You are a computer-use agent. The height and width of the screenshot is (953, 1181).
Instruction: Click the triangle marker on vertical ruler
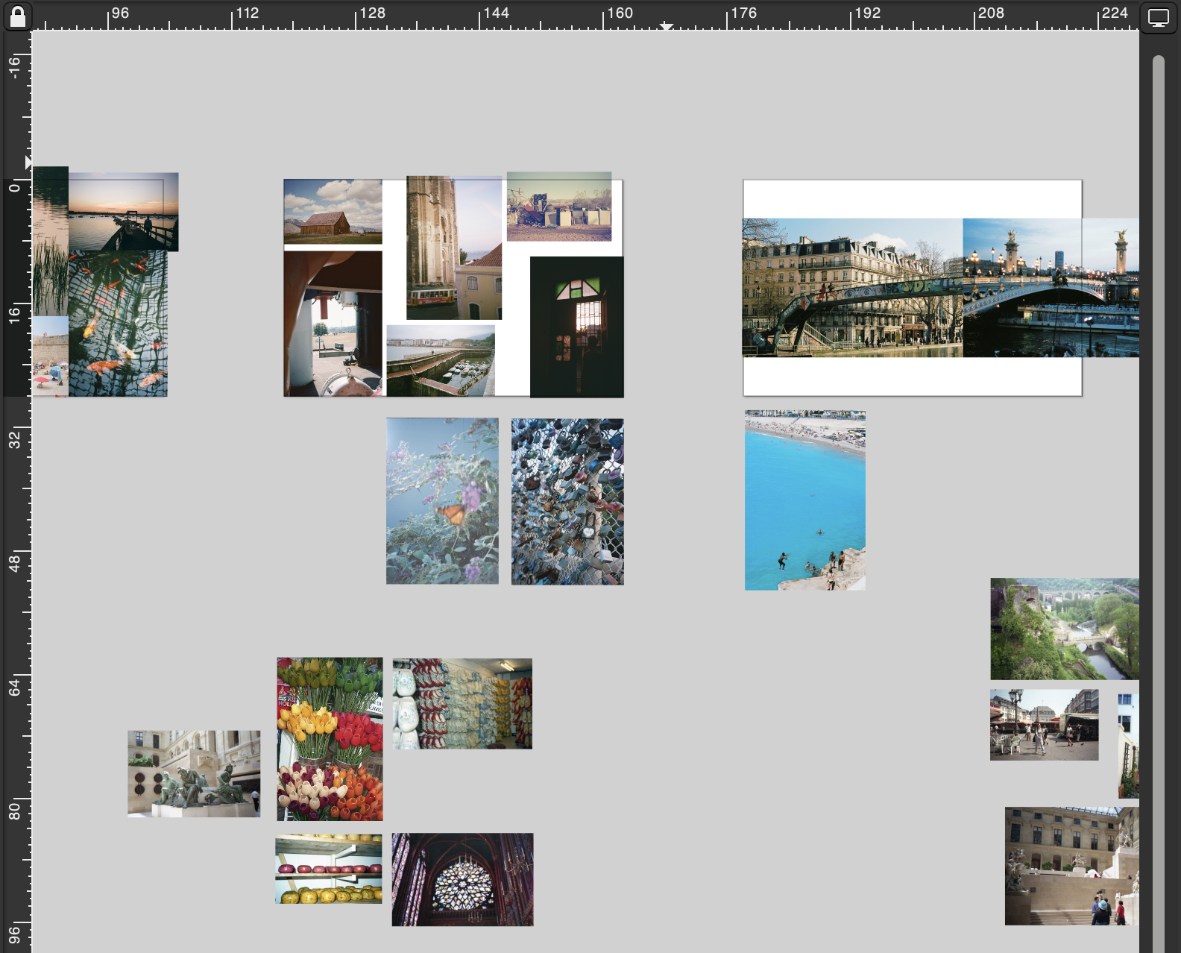(28, 162)
